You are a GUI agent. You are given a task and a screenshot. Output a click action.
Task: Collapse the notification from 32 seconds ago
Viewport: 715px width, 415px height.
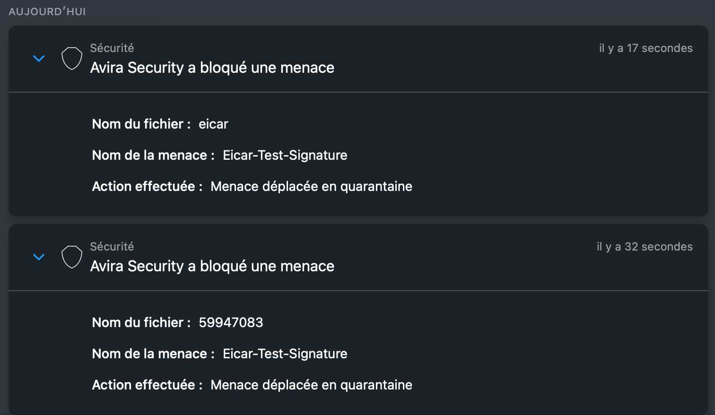click(x=39, y=257)
